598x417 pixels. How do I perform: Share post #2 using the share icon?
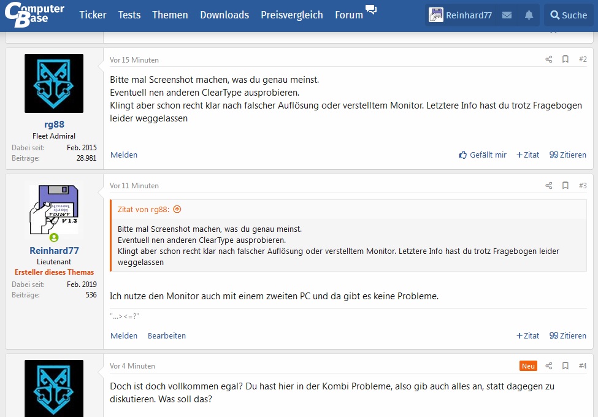pos(548,59)
